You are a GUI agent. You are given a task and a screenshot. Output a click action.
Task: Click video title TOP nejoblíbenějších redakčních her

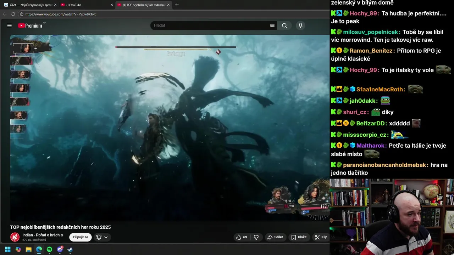click(x=60, y=227)
